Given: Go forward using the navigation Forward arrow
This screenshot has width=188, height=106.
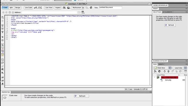Looking at the screenshot, I should click(6, 12).
